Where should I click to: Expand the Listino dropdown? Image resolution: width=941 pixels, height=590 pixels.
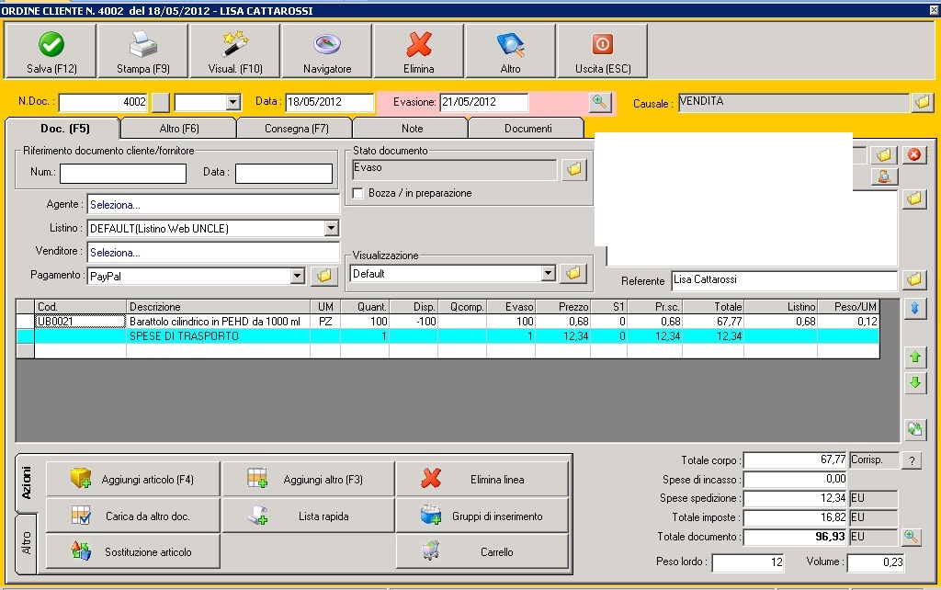point(331,228)
